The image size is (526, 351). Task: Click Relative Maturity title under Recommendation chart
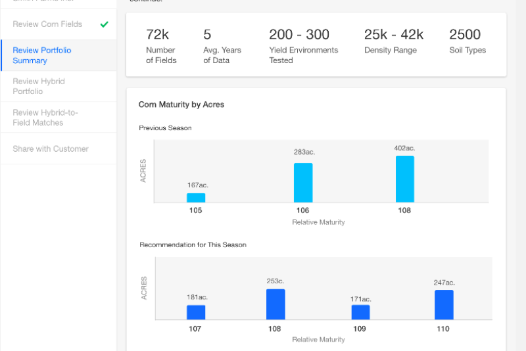[x=318, y=340]
